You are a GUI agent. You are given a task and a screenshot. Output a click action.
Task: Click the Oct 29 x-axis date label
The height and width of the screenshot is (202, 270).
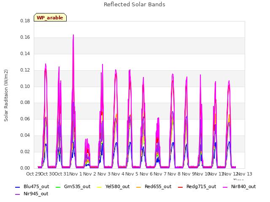point(33,174)
